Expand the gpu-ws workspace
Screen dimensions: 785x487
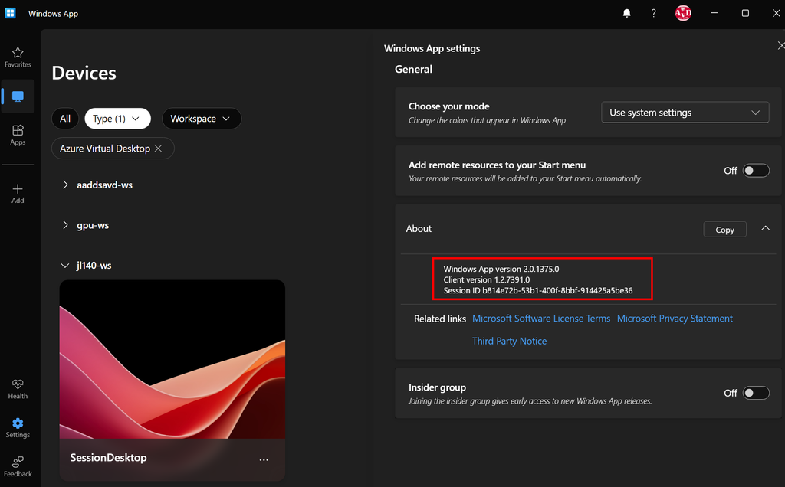(65, 225)
